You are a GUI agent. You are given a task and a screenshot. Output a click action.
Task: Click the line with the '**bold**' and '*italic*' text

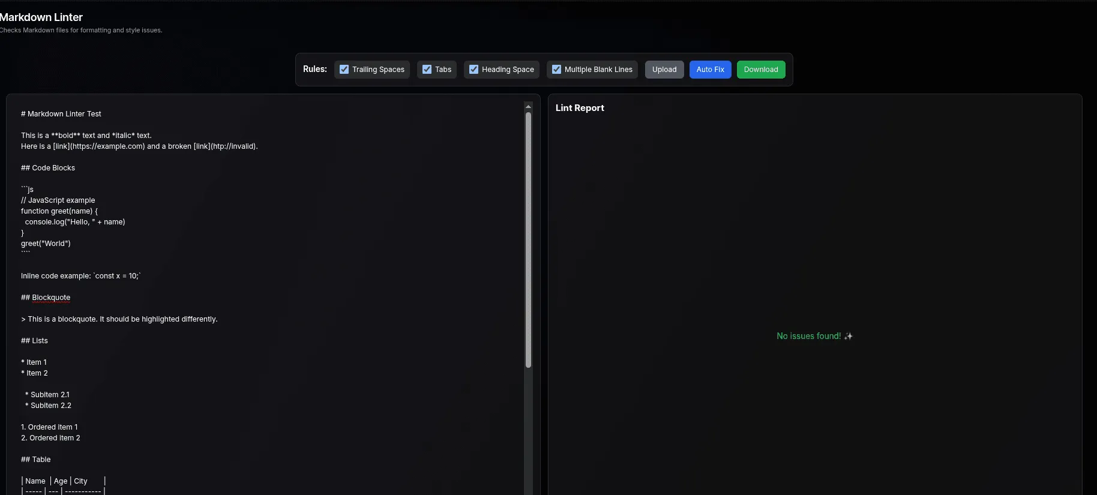86,136
